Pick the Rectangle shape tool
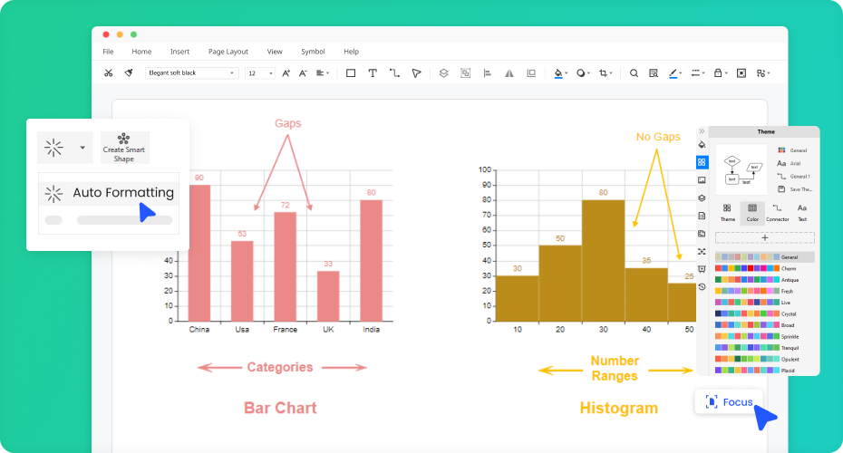The height and width of the screenshot is (453, 843). pyautogui.click(x=351, y=73)
